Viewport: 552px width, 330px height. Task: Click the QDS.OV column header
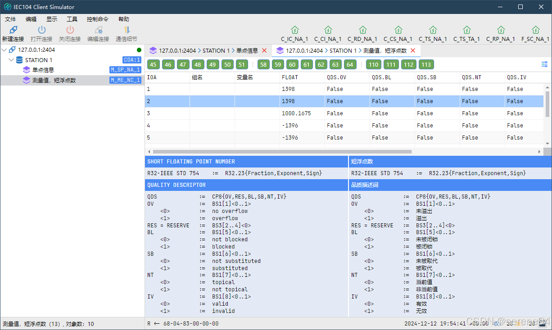pyautogui.click(x=348, y=77)
